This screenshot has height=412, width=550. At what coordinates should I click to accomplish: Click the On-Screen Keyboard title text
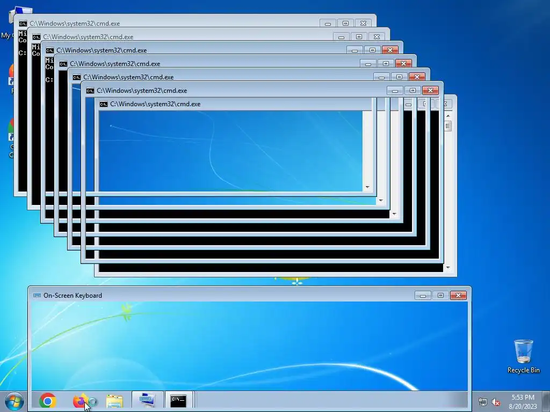coord(73,296)
